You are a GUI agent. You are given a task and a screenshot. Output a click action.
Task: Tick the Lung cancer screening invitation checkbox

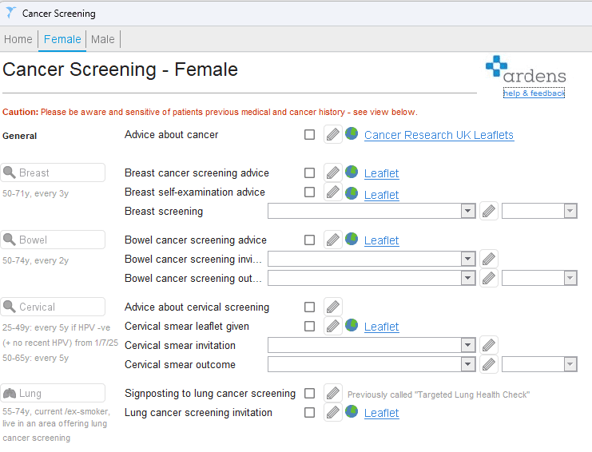309,412
